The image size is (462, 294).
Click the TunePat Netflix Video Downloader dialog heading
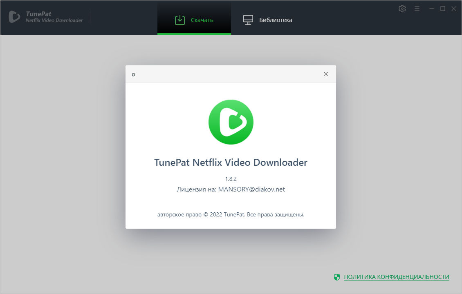pos(231,162)
